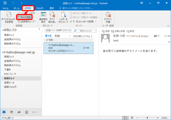
Task: Filter by 未読 unread messages
Action: click(x=57, y=36)
